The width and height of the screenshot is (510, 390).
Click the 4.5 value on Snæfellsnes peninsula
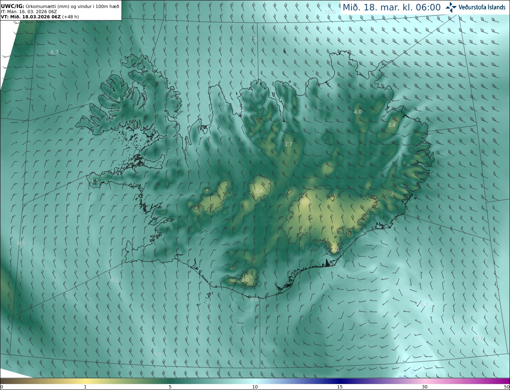coord(95,181)
